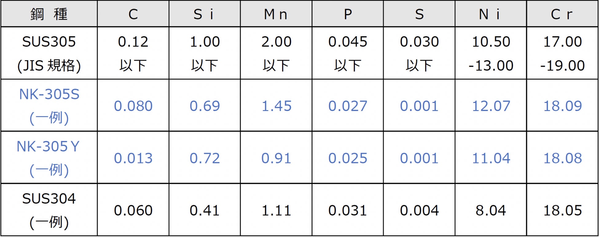Viewport: 599px width, 237px height.
Task: Click the 鋼種 header cell
Action: pyautogui.click(x=49, y=14)
